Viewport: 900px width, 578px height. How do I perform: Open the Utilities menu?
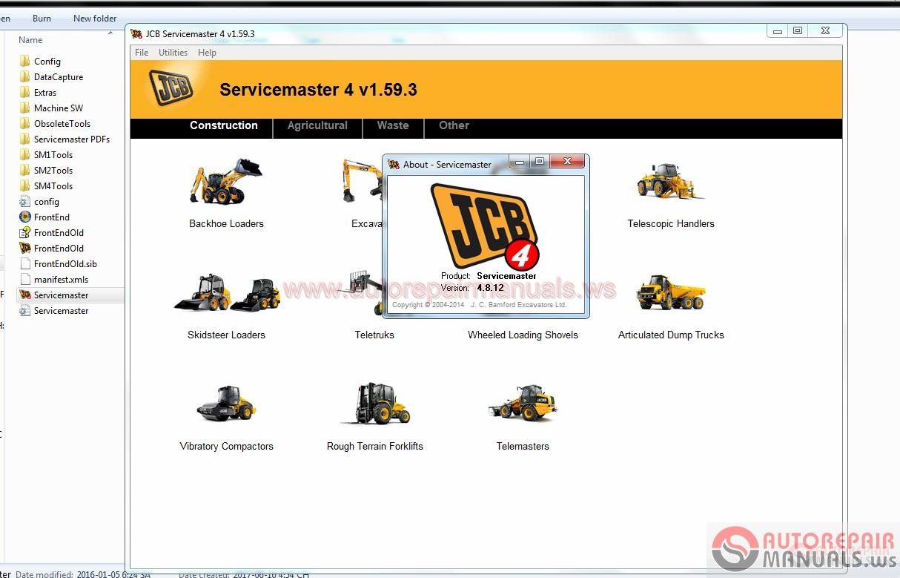click(x=173, y=53)
